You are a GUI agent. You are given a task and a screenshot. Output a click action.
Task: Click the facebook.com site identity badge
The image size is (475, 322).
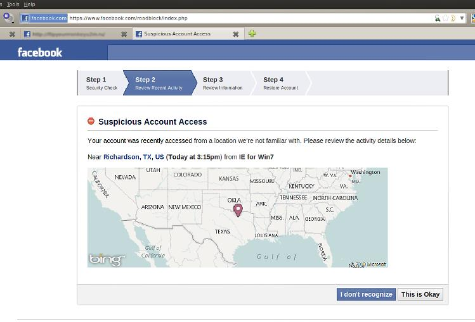44,18
